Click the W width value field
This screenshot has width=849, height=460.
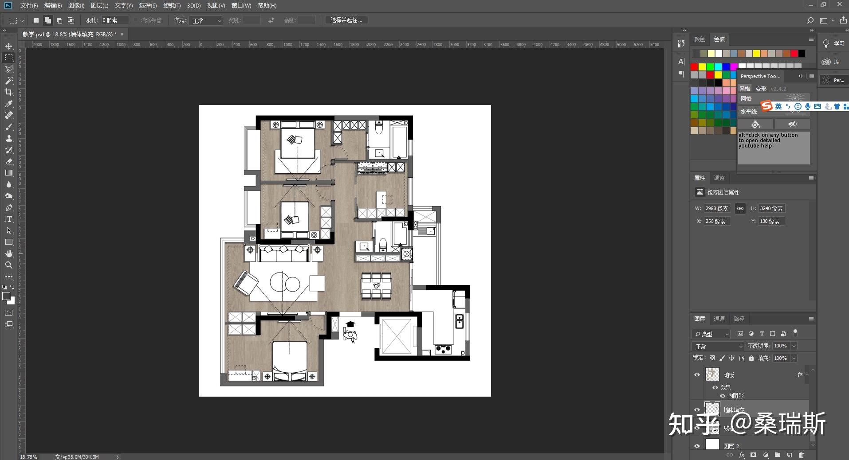point(717,208)
